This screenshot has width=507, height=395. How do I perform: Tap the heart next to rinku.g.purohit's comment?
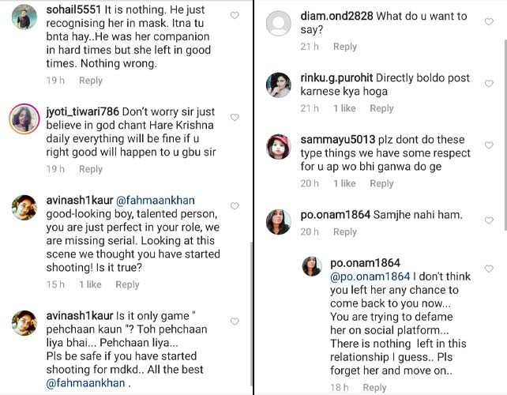click(489, 84)
